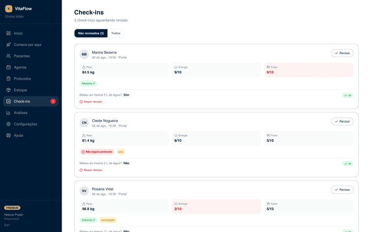Click the battery icon in Marina's Energia card
The image size is (371, 232).
176,67
